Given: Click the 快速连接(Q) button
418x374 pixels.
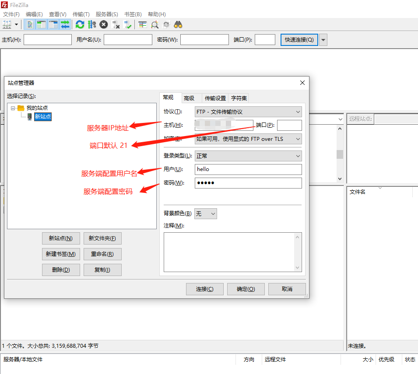Looking at the screenshot, I should (x=299, y=40).
